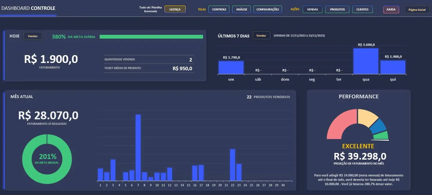Click the blue segment of the performance gauge

[379, 126]
